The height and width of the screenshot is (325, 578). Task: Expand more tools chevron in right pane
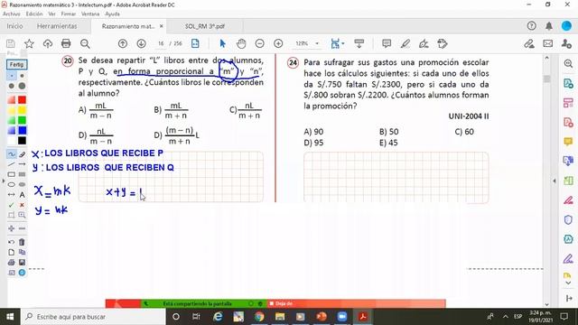[568, 283]
